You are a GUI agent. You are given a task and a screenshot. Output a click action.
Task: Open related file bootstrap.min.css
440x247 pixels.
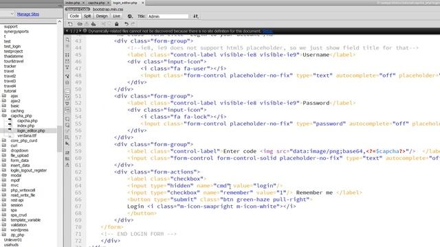[x=108, y=9]
